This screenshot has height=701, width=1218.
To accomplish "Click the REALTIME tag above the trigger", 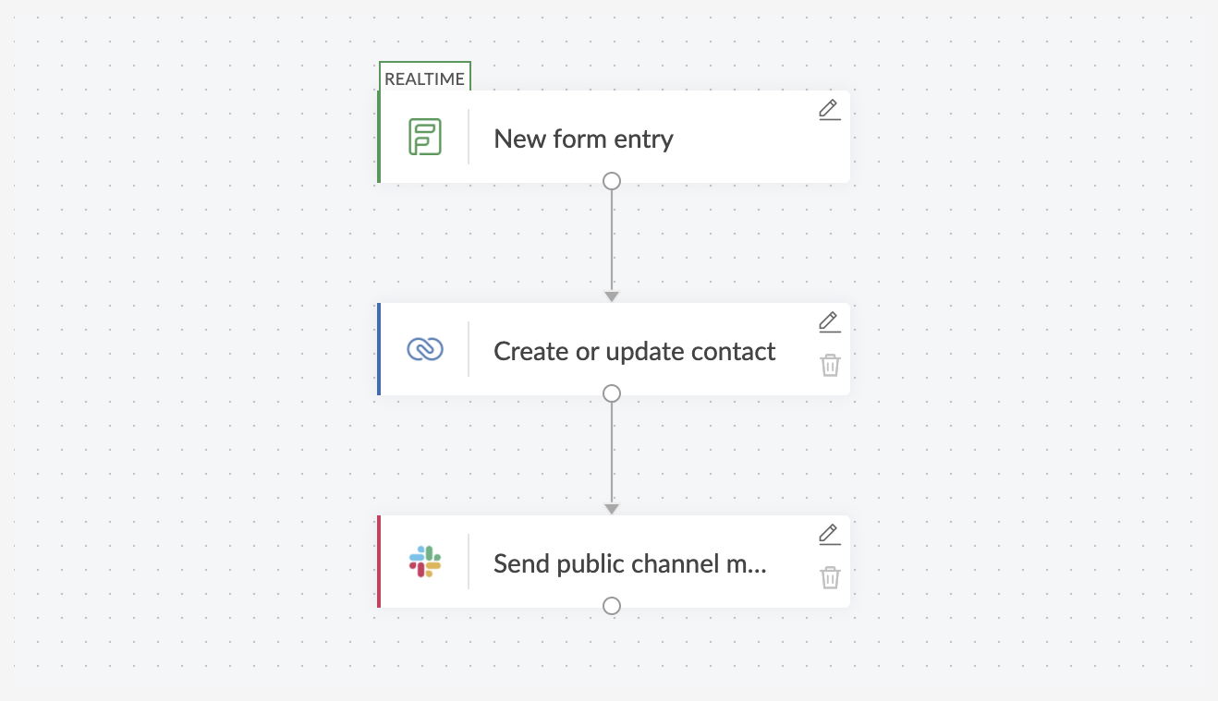I will coord(425,78).
